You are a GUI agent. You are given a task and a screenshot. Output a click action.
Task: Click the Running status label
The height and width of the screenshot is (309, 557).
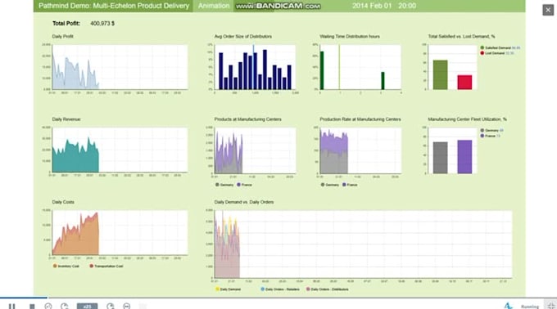(530, 307)
